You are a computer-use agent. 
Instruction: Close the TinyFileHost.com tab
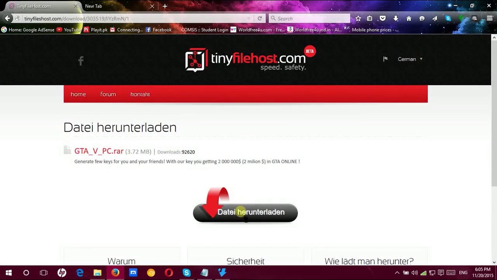76,6
